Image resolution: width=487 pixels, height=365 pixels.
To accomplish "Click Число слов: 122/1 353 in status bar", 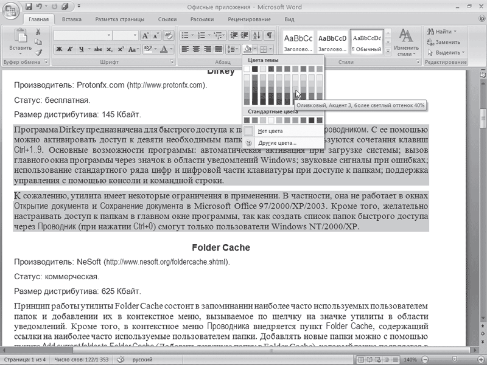I will click(x=82, y=360).
